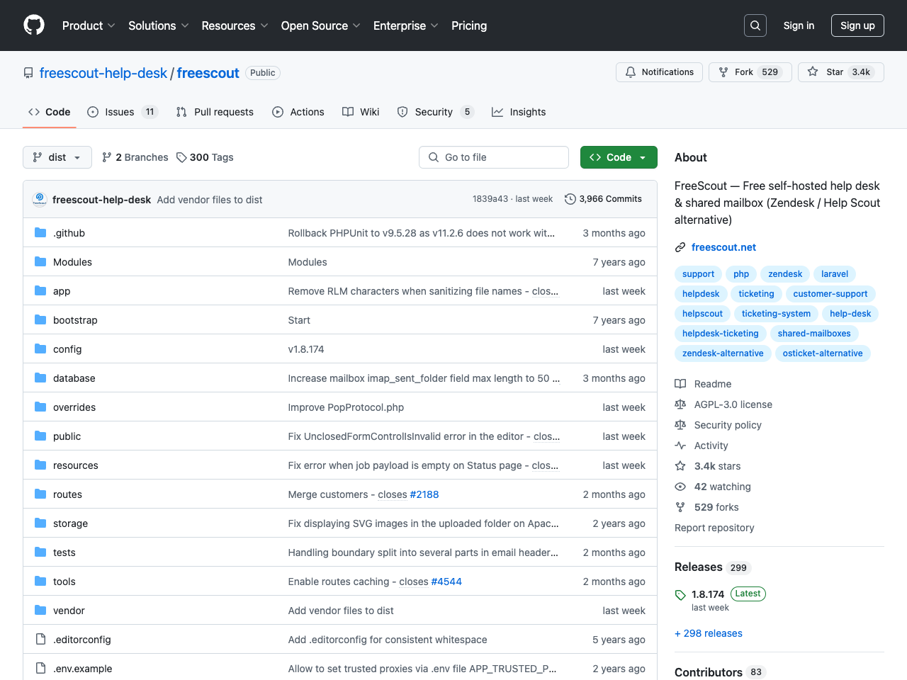The width and height of the screenshot is (907, 680).
Task: Open the Pricing page
Action: (469, 25)
